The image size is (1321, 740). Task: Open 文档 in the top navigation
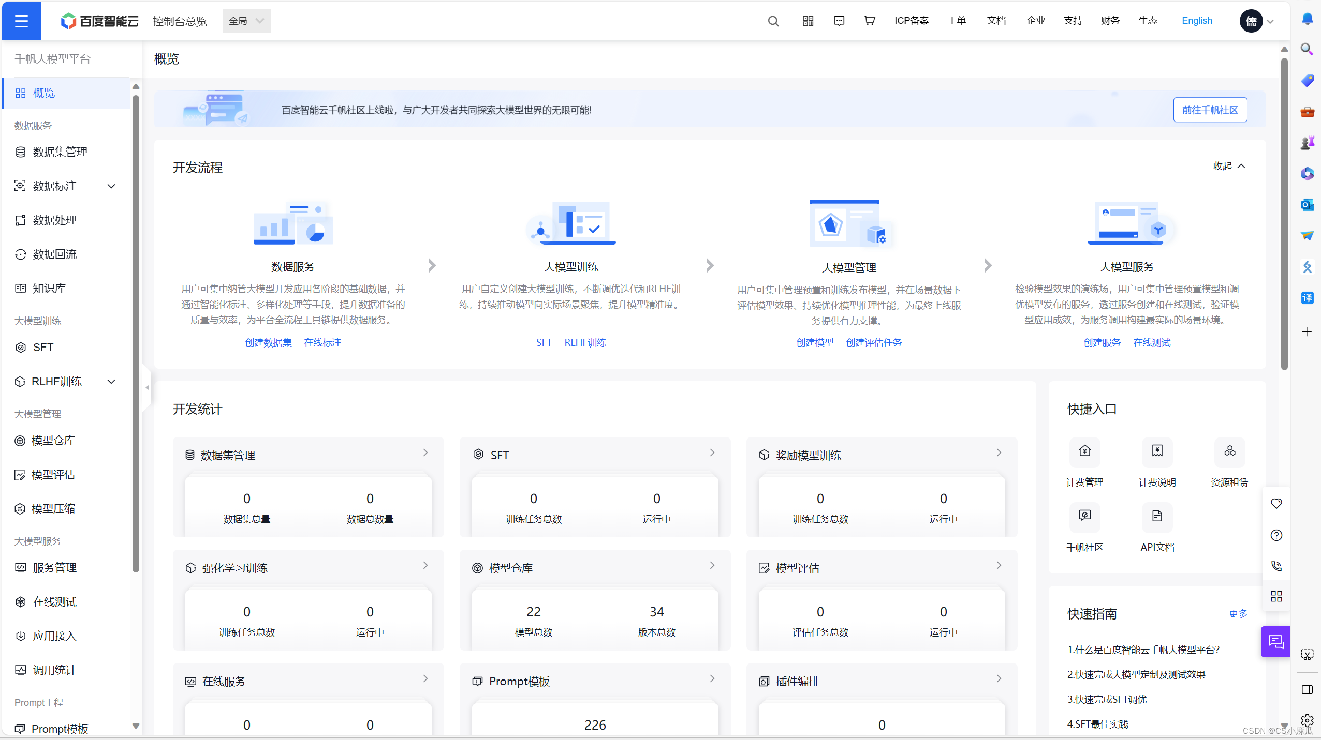pyautogui.click(x=996, y=21)
